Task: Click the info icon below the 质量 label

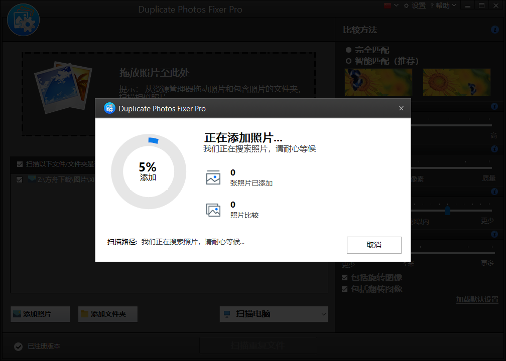Action: [494, 192]
